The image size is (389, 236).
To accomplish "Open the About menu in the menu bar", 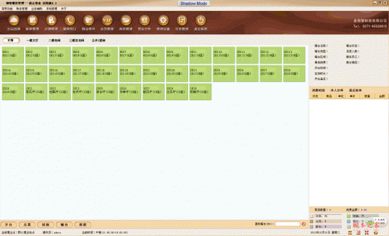I will pyautogui.click(x=64, y=8).
